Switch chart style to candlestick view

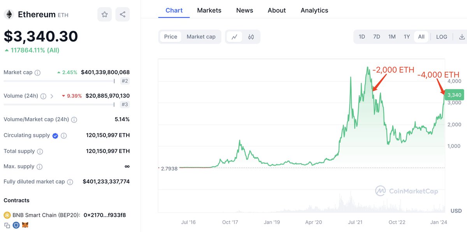tap(251, 36)
